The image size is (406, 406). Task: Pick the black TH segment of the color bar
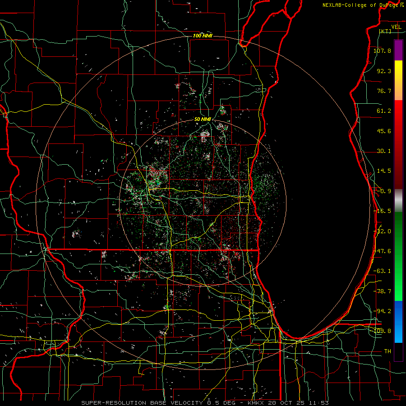click(398, 352)
